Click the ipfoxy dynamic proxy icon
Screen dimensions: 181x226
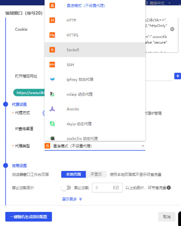point(52,79)
